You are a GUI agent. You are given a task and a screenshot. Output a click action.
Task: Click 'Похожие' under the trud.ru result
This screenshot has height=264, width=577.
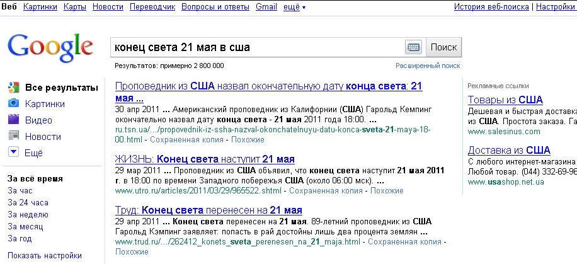point(132,252)
